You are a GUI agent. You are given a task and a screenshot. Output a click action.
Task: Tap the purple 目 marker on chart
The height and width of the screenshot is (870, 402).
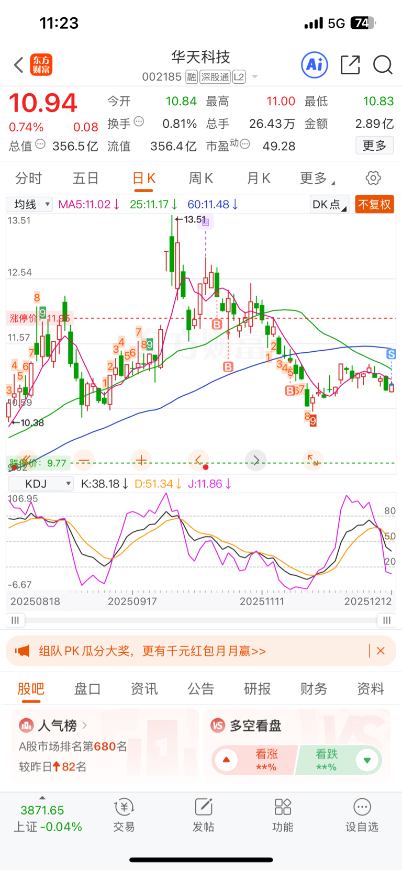206,222
